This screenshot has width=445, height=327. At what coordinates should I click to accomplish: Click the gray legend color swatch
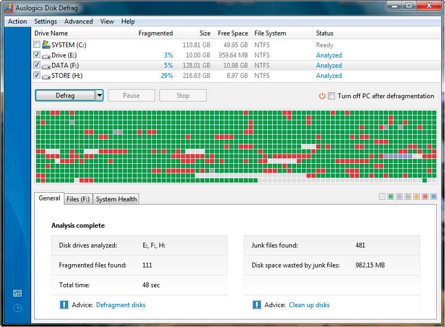(x=408, y=197)
